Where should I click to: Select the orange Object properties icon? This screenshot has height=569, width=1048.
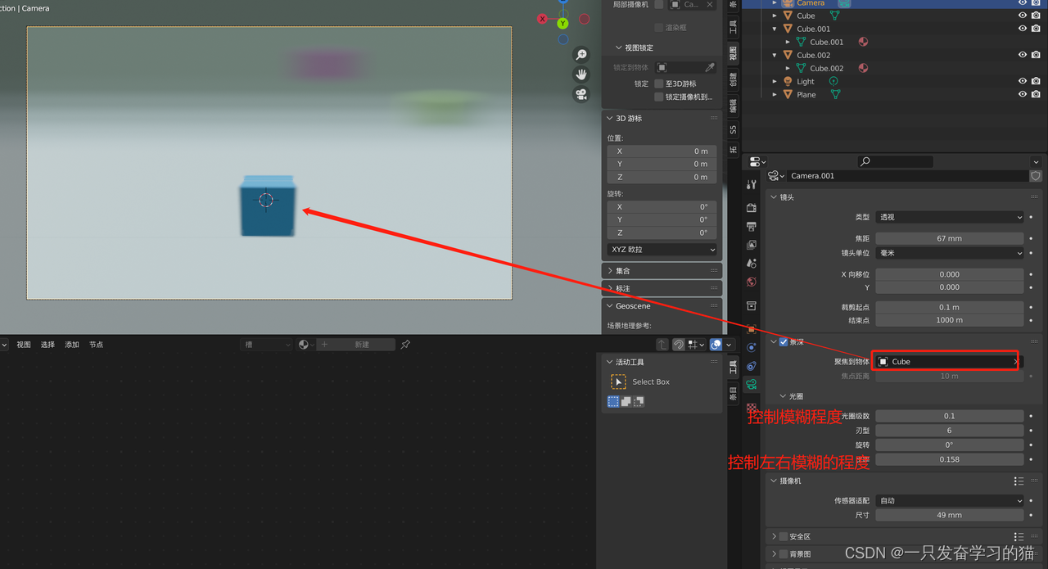pos(752,328)
